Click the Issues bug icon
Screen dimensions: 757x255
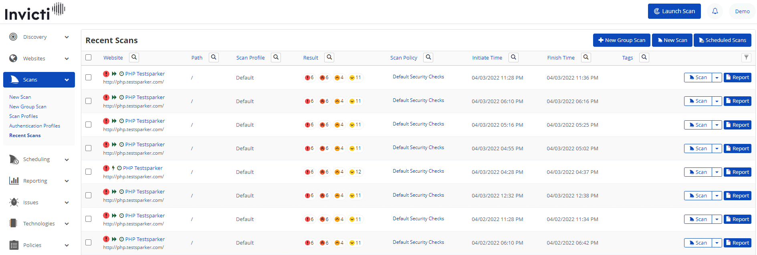[14, 202]
